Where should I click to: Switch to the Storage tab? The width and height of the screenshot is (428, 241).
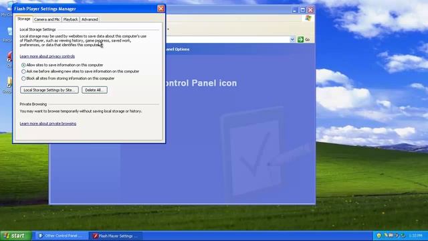[24, 19]
